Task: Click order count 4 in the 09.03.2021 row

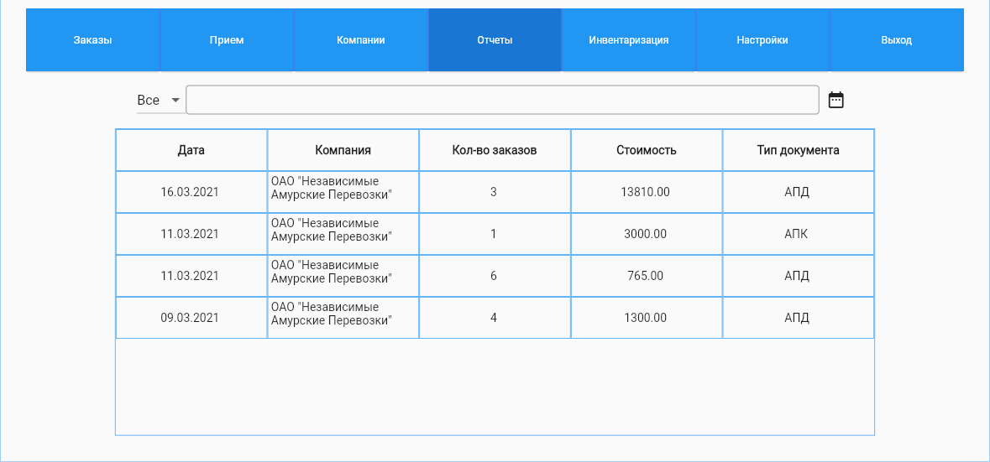Action: (495, 318)
